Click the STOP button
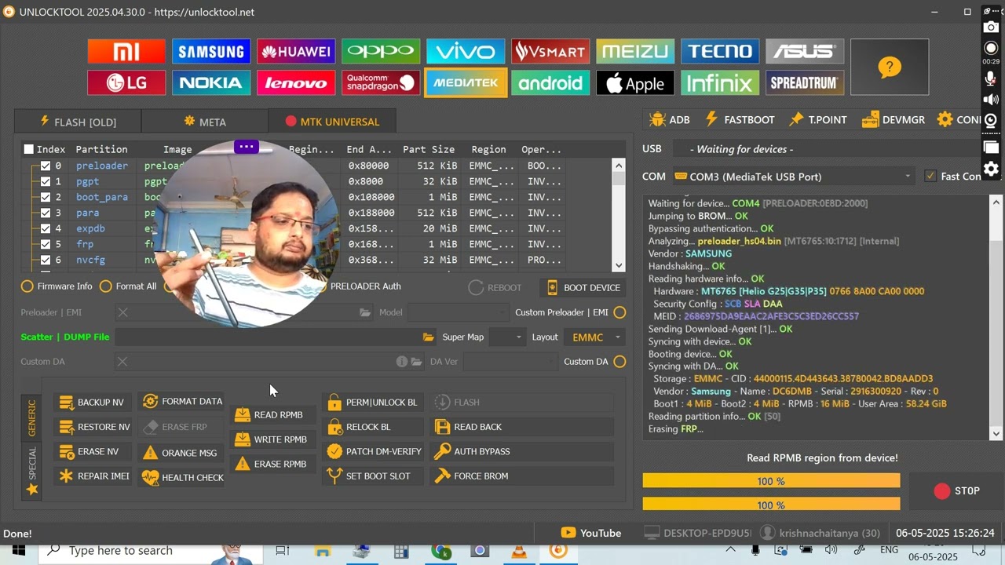The image size is (1005, 565). tap(956, 491)
